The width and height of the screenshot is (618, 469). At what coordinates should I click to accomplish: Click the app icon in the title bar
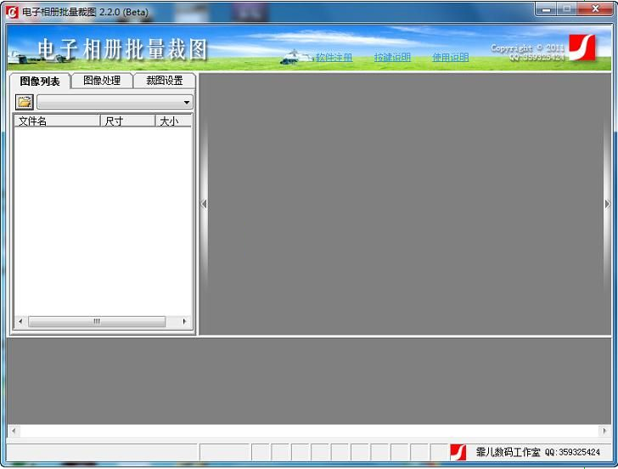12,12
